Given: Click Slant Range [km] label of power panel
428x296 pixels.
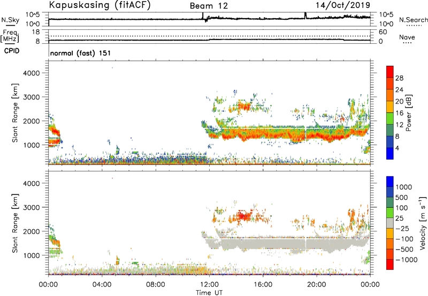Looking at the screenshot, I should (15, 113).
